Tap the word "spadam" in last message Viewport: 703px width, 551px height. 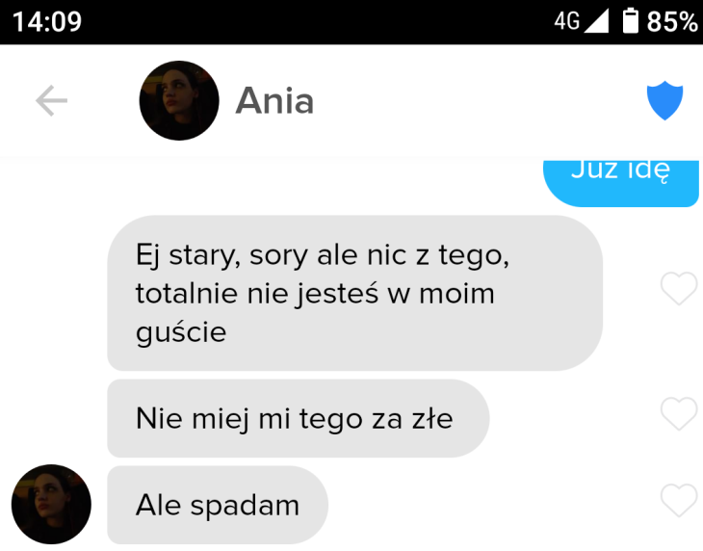[245, 507]
